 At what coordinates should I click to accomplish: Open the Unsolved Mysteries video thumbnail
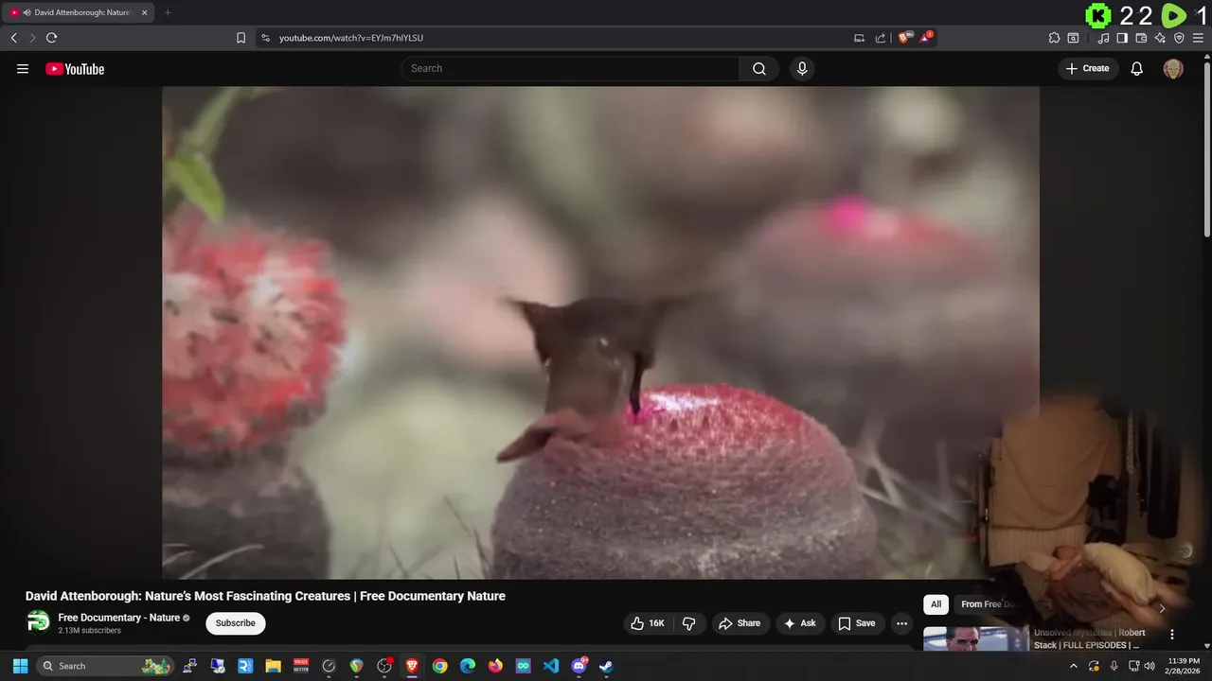point(975,639)
